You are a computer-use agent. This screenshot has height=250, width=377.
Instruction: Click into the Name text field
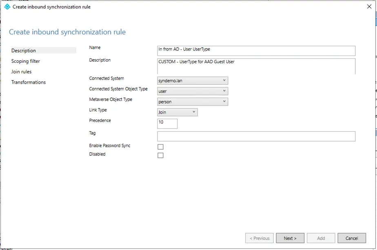(256, 51)
